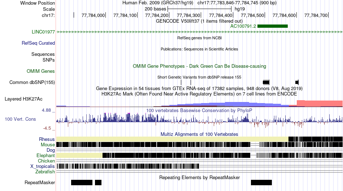Click the Short Genetic Variants dbSNP title
Image resolution: width=343 pixels, height=191 pixels.
coord(199,77)
